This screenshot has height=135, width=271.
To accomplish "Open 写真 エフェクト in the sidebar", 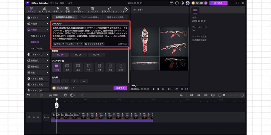I will click(x=38, y=36).
